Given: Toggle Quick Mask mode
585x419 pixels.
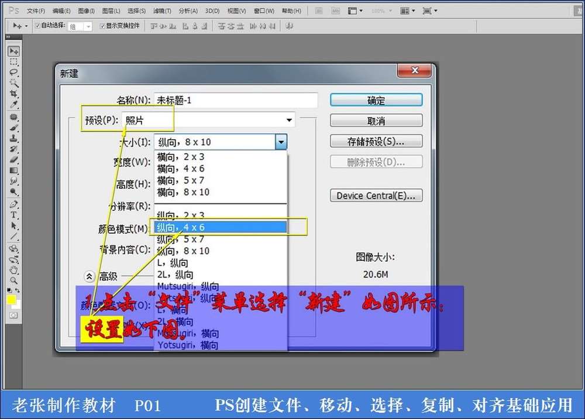Looking at the screenshot, I should click(x=13, y=316).
